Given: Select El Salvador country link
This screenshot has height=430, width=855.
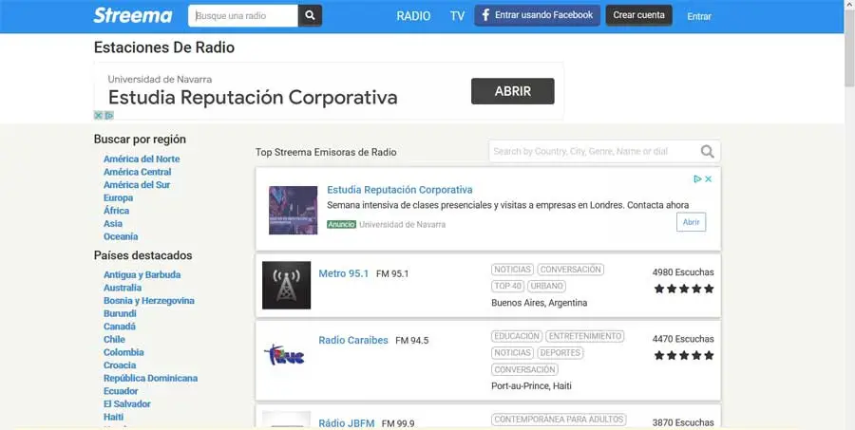Looking at the screenshot, I should 127,403.
